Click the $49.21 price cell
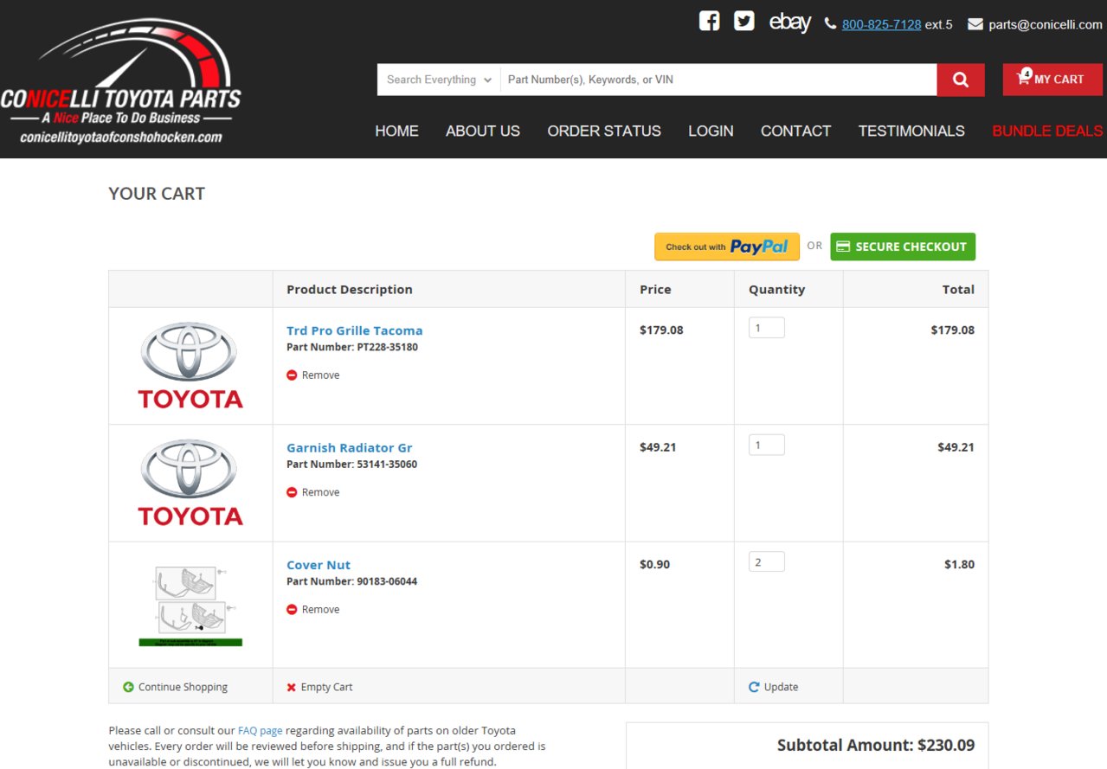This screenshot has height=769, width=1107. 658,447
